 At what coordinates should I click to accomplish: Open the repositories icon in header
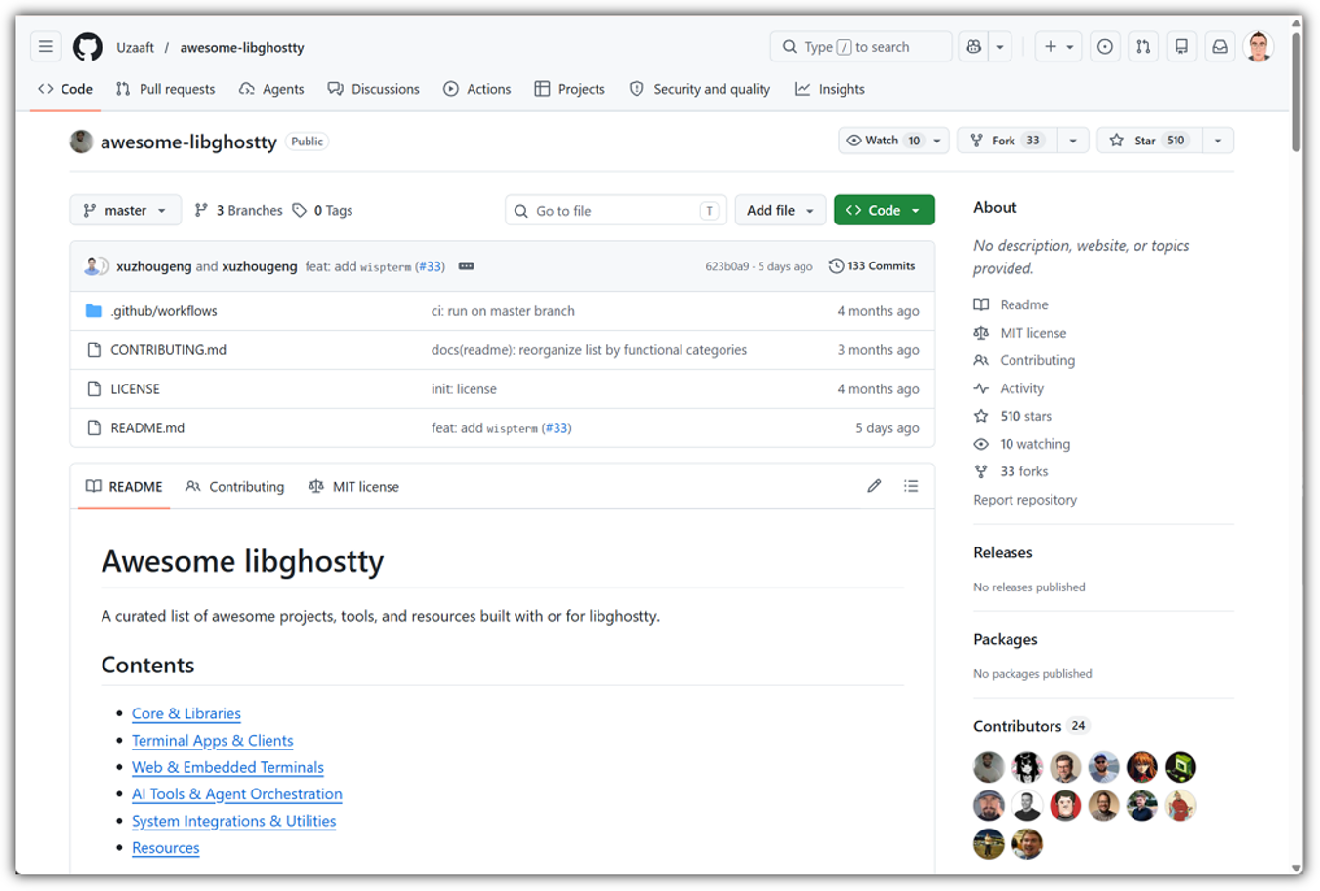[x=1181, y=47]
